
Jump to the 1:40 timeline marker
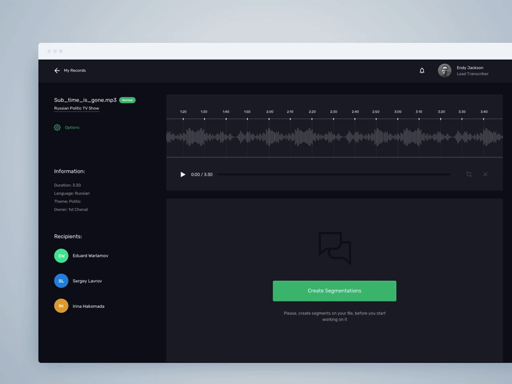226,111
